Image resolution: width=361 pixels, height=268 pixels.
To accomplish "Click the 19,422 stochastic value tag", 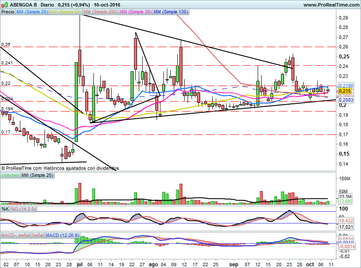I will (x=346, y=220).
